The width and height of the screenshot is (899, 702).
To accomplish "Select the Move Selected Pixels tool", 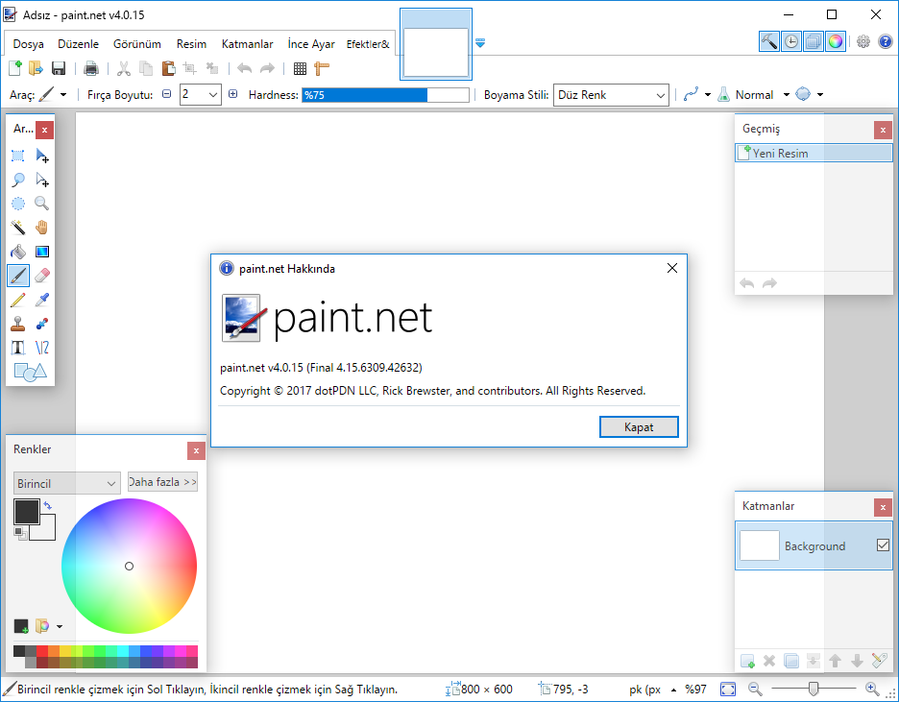I will pyautogui.click(x=42, y=156).
